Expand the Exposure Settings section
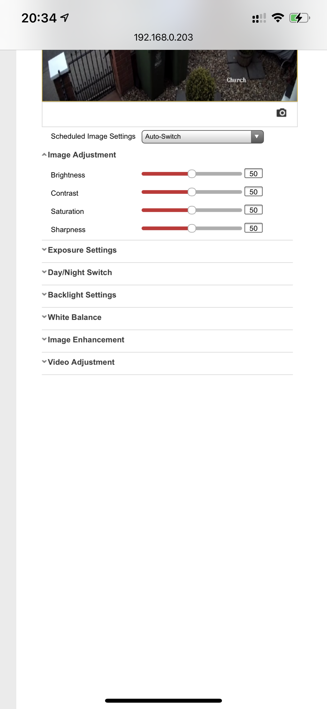This screenshot has height=709, width=327. click(x=82, y=250)
